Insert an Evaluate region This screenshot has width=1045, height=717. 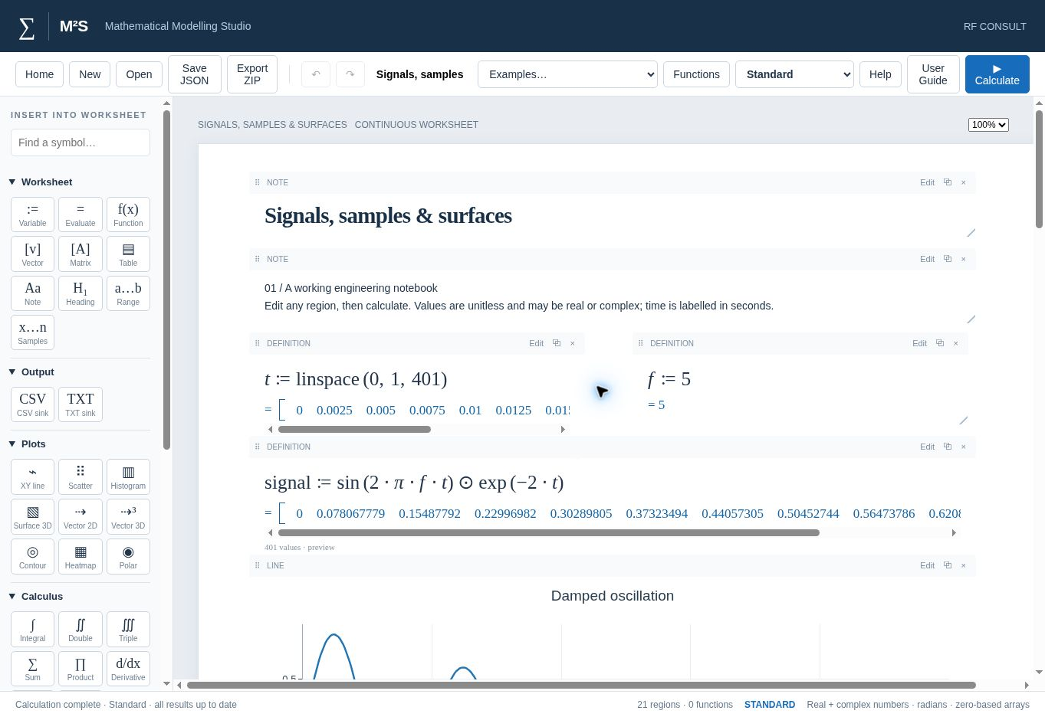click(x=81, y=214)
